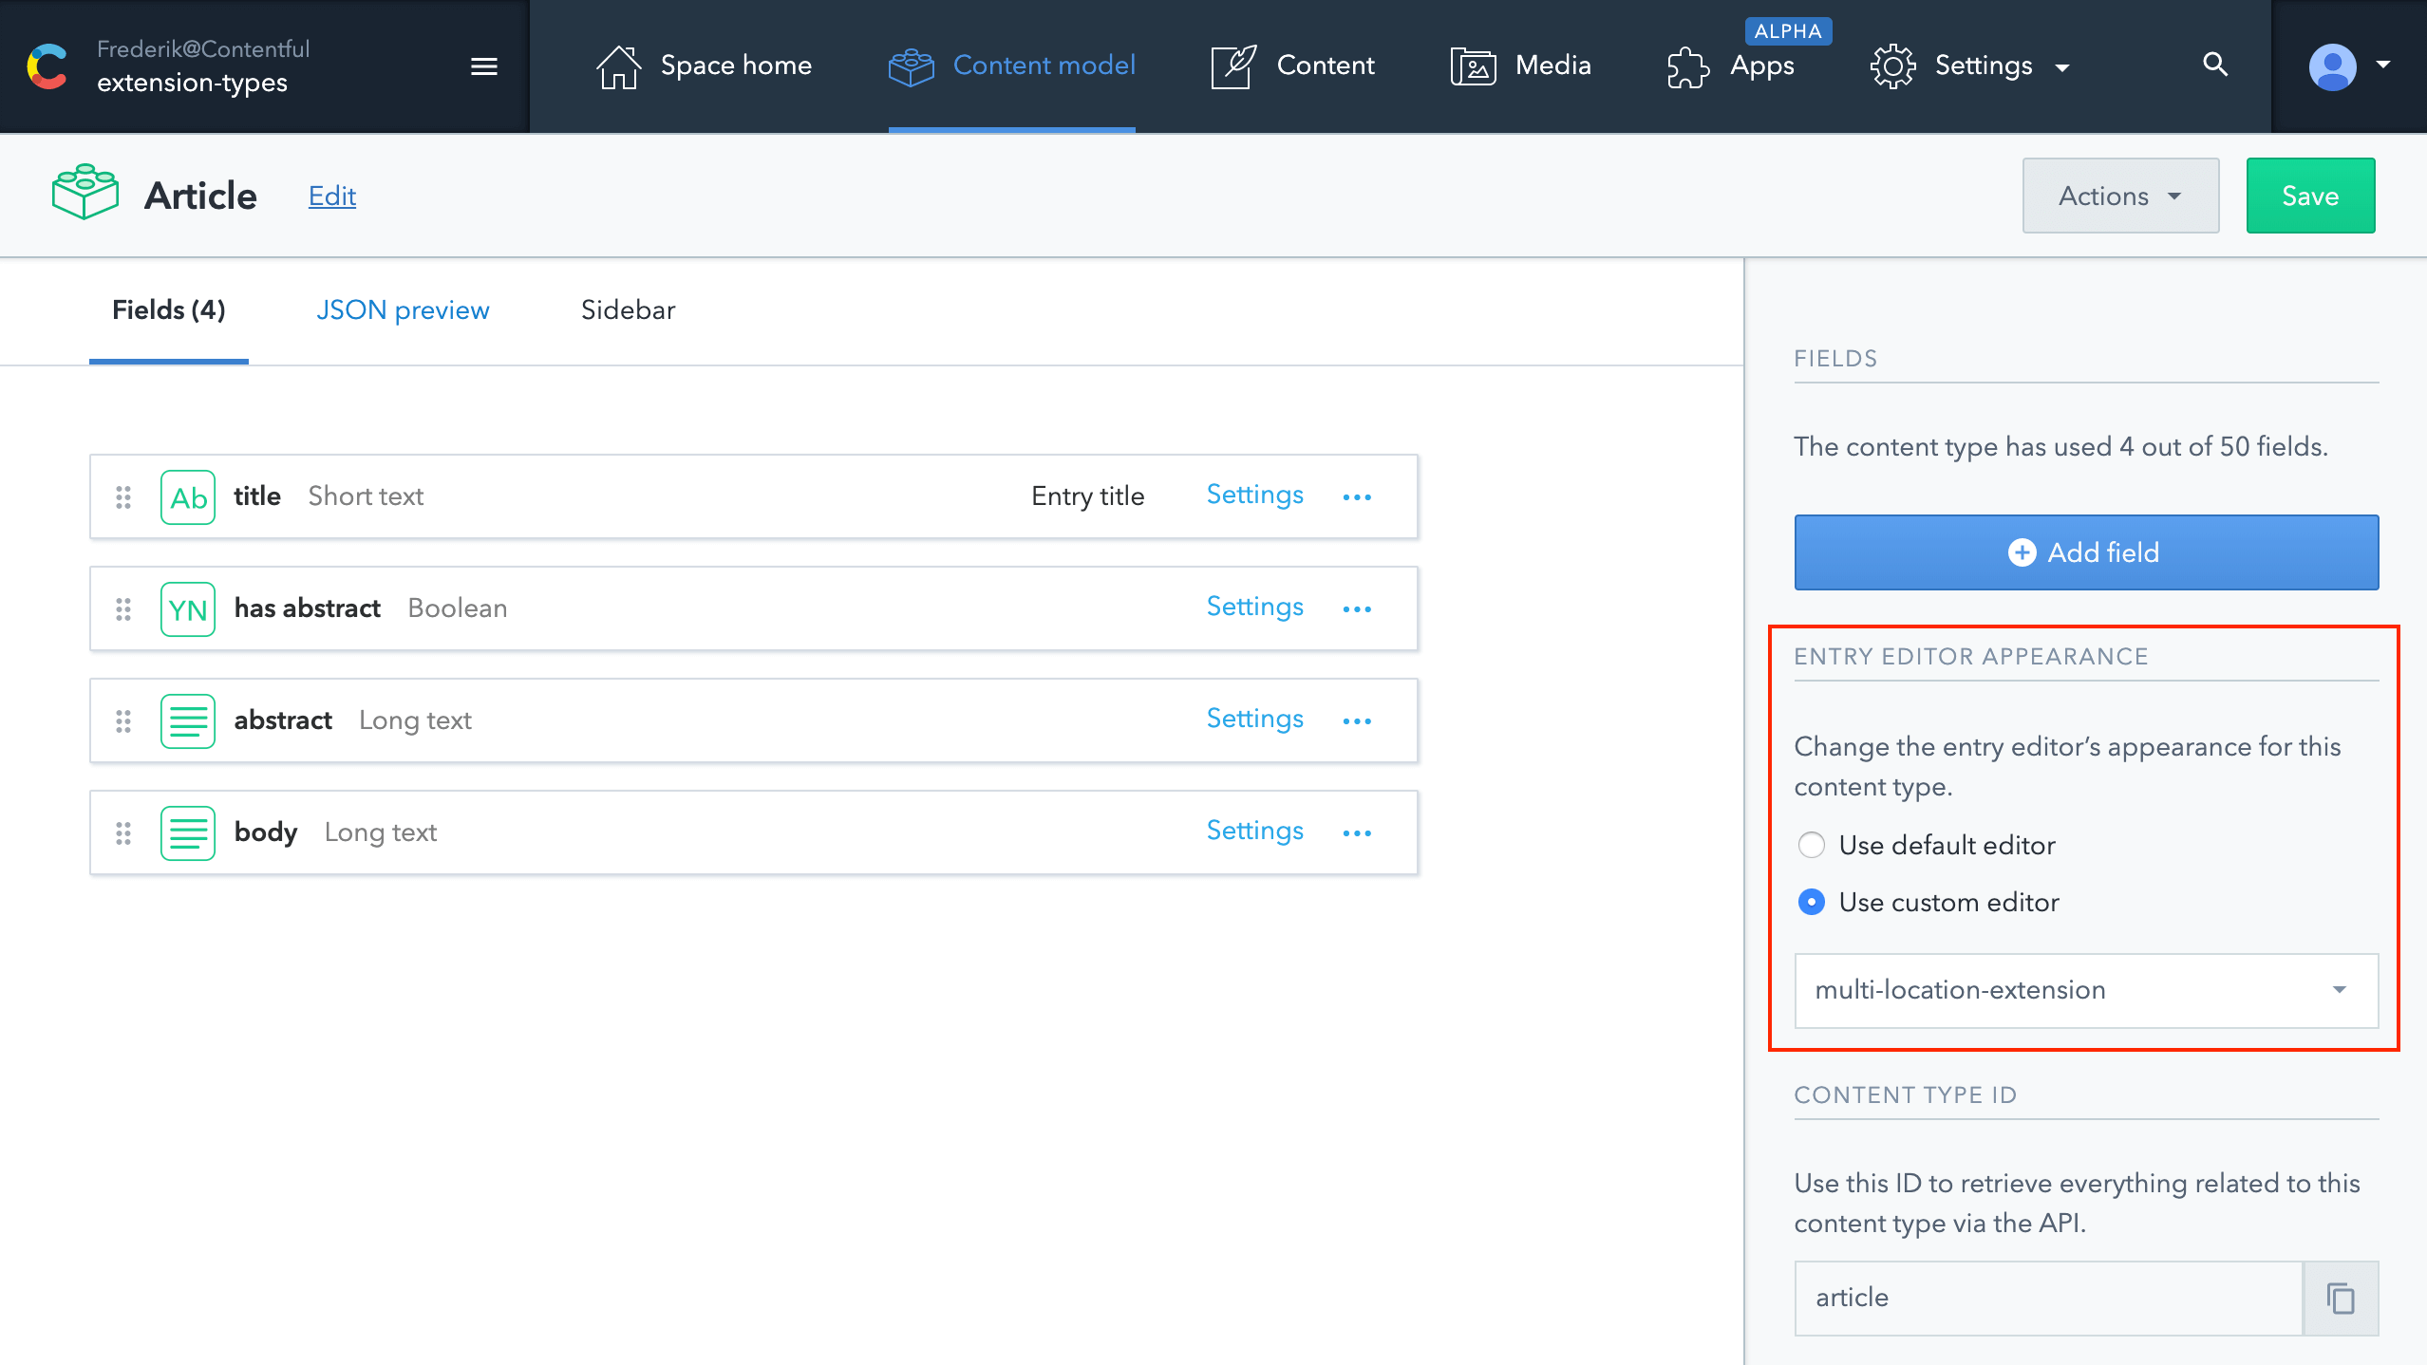Click the Save button
Screen dimensions: 2427x1365
[x=2309, y=196]
